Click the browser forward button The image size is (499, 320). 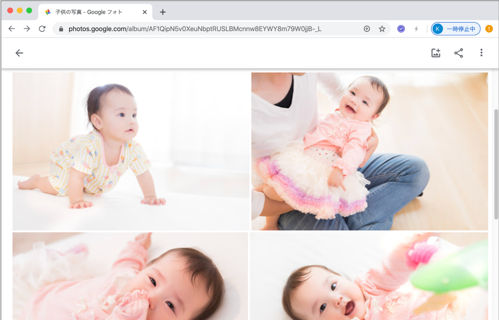click(x=27, y=29)
